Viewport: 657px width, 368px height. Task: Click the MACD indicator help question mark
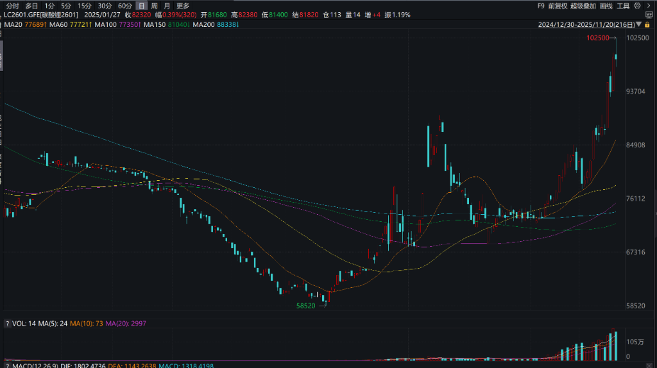click(x=7, y=366)
